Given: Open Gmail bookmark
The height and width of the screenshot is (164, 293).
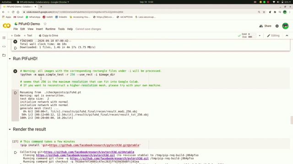Looking at the screenshot, I should [x=18, y=17].
